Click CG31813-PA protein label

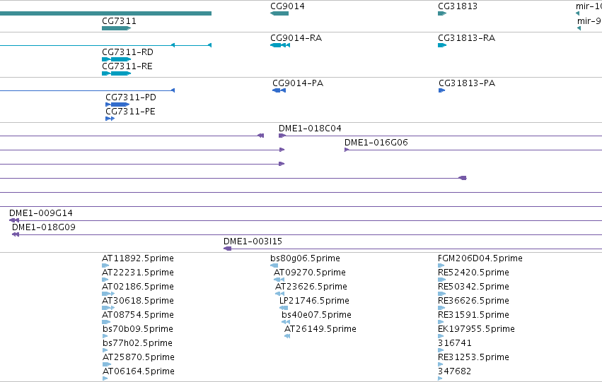(x=467, y=83)
